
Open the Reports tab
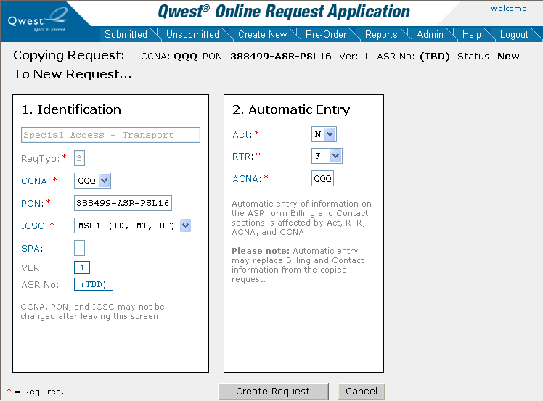pos(381,34)
